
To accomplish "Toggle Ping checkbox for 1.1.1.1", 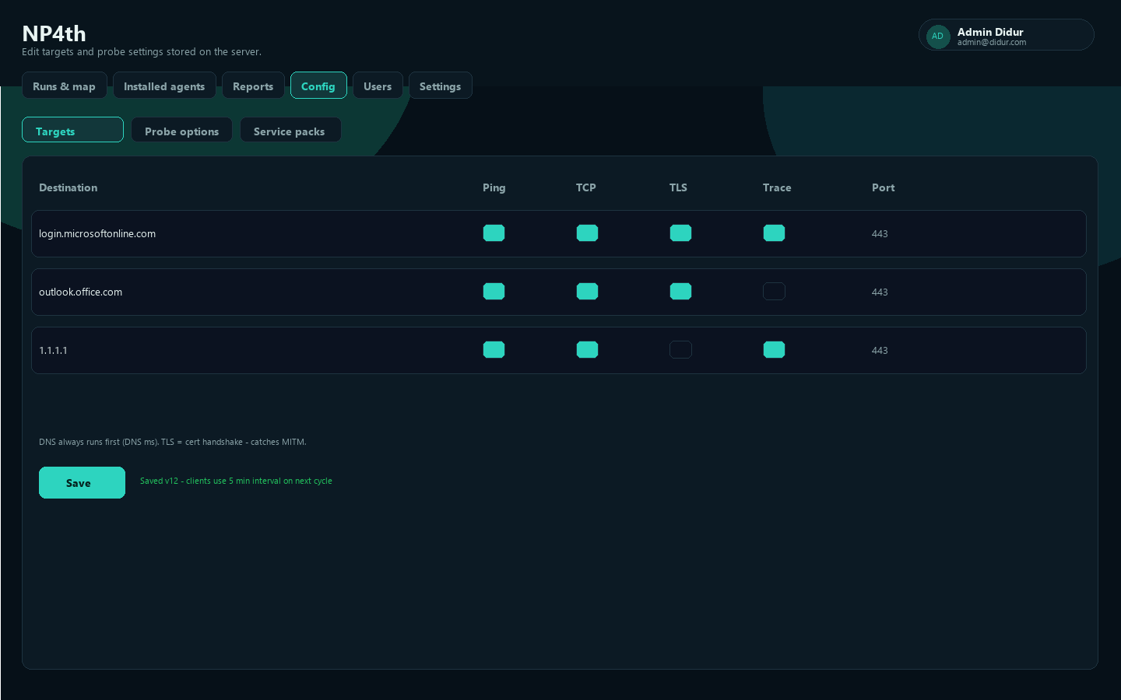I will pyautogui.click(x=494, y=350).
